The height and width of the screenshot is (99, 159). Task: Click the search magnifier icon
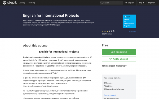pyautogui.click(x=101, y=3)
